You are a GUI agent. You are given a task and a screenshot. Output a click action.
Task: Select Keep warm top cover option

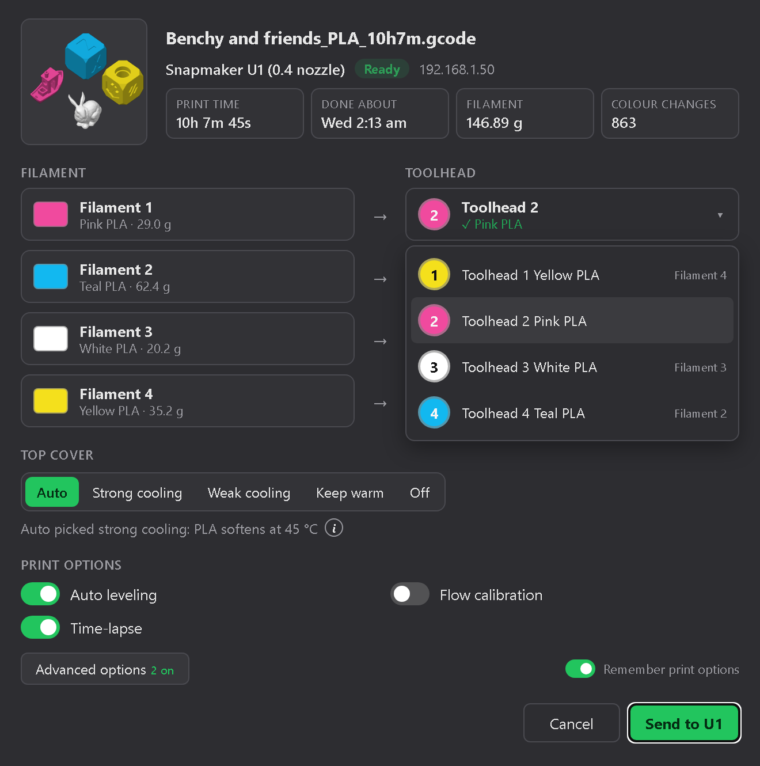coord(349,492)
